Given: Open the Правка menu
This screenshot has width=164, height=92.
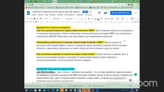Looking at the screenshot, I should tap(40, 15).
